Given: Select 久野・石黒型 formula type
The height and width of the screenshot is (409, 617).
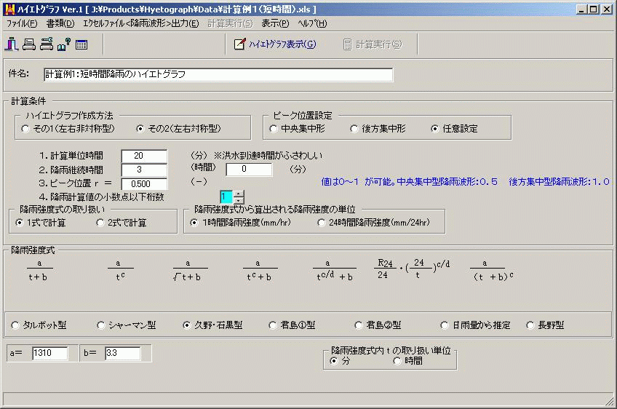Looking at the screenshot, I should click(213, 325).
